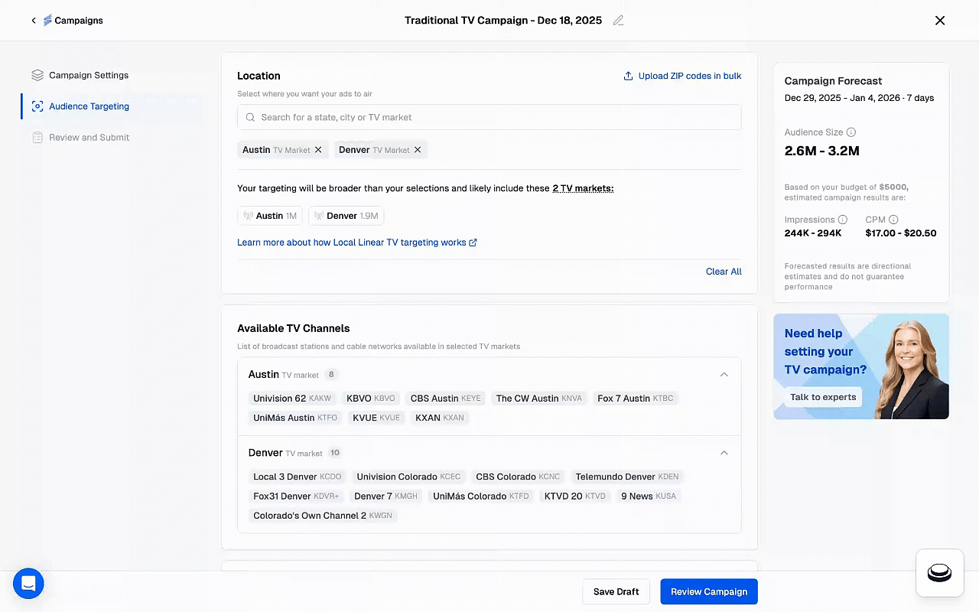979x612 pixels.
Task: Click the KBVO channel chip
Action: click(371, 399)
